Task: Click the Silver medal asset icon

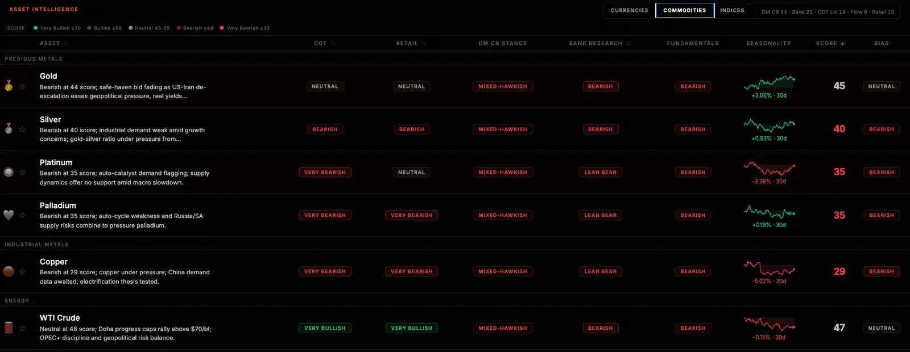Action: pyautogui.click(x=9, y=129)
